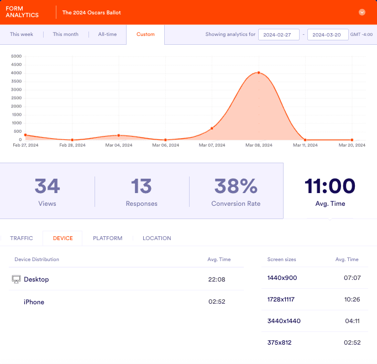Select the 3440x1440 screen size row
The image size is (377, 364).
[314, 321]
